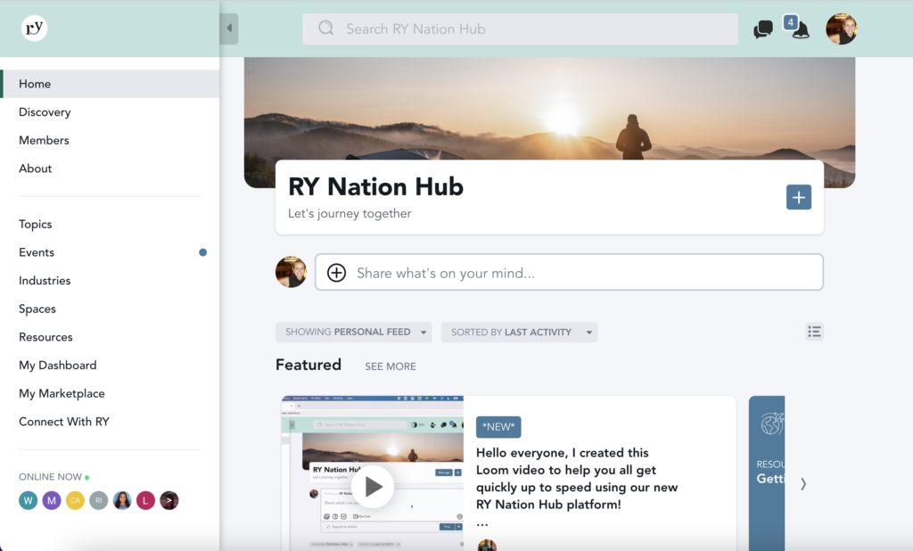Open the Members section
913x551 pixels.
pos(44,140)
